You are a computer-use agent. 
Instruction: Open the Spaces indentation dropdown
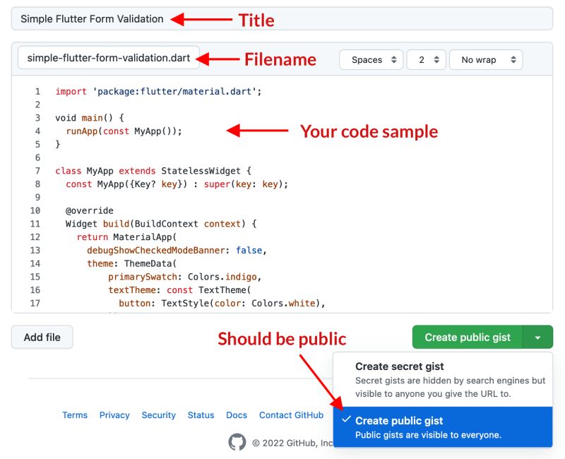371,59
